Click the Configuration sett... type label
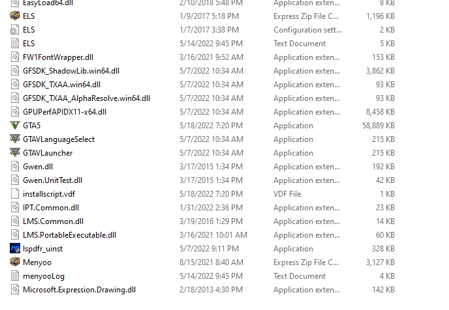The height and width of the screenshot is (310, 449). tap(307, 30)
